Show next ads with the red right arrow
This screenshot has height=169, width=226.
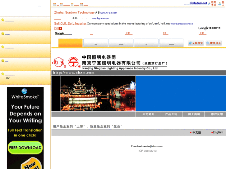coord(60,29)
